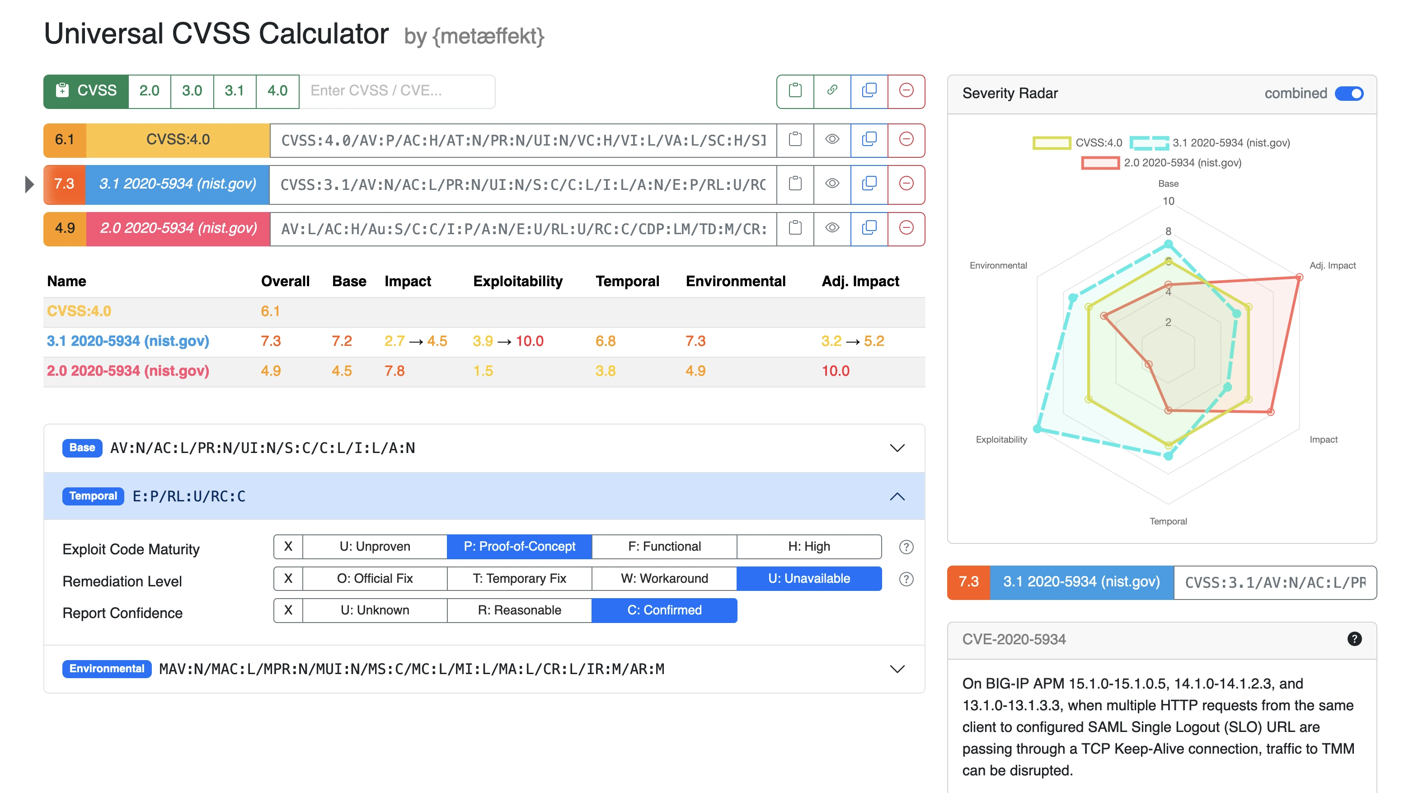The height and width of the screenshot is (793, 1409).
Task: Select the 2.0 CVSS version tab
Action: 149,91
